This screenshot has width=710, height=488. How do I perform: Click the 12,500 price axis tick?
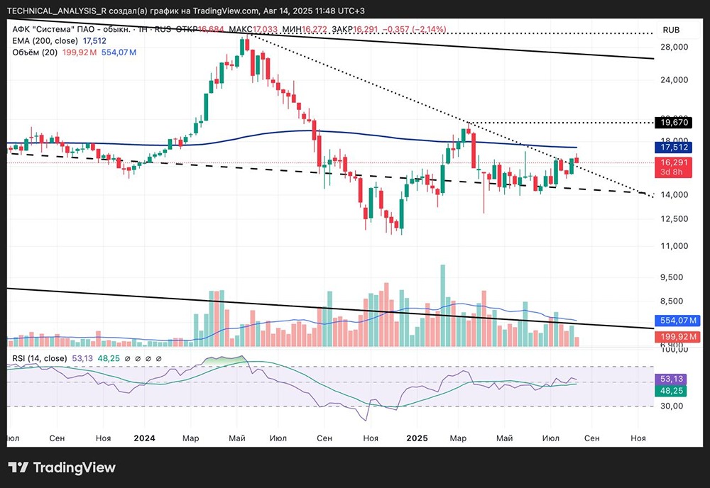pos(674,219)
